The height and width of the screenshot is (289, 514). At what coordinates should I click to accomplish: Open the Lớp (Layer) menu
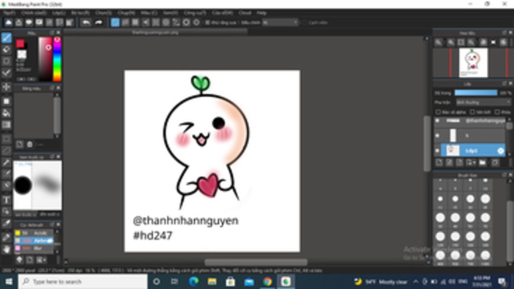[59, 13]
